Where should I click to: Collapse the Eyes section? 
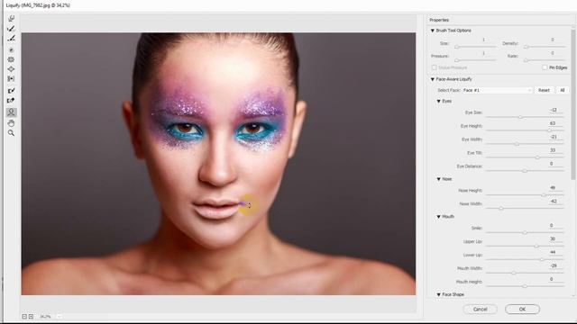[x=439, y=101]
